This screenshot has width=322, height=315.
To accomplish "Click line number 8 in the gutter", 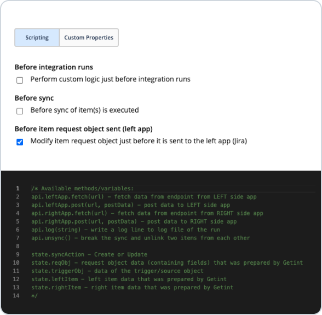I will pos(18,246).
